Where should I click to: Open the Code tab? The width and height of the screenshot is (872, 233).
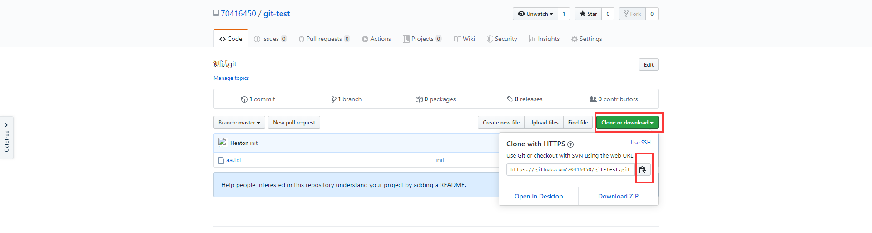click(231, 39)
